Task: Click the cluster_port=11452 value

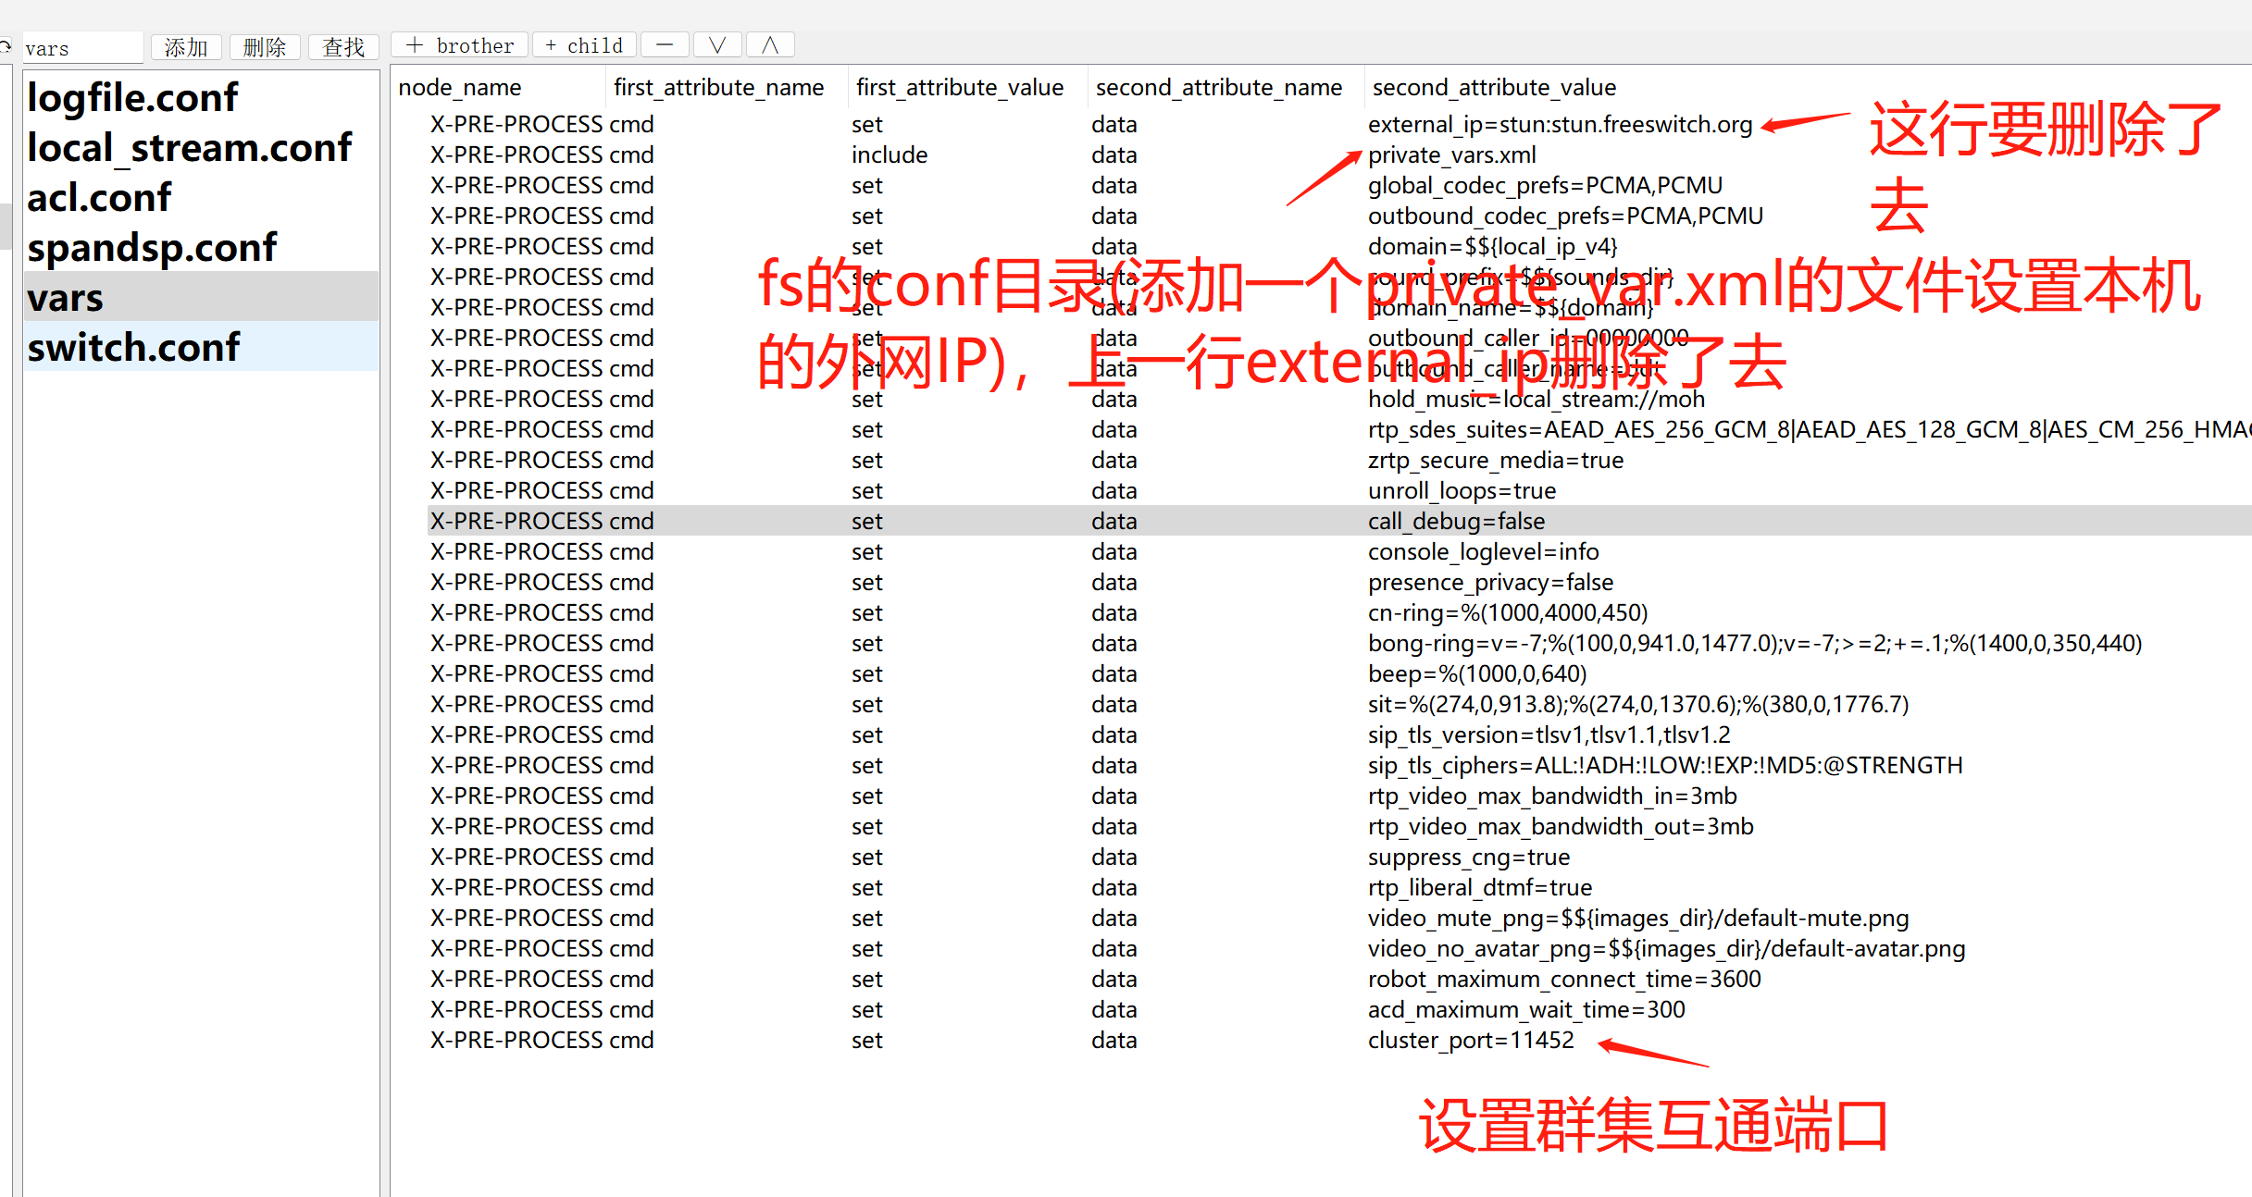Action: pyautogui.click(x=1471, y=1040)
